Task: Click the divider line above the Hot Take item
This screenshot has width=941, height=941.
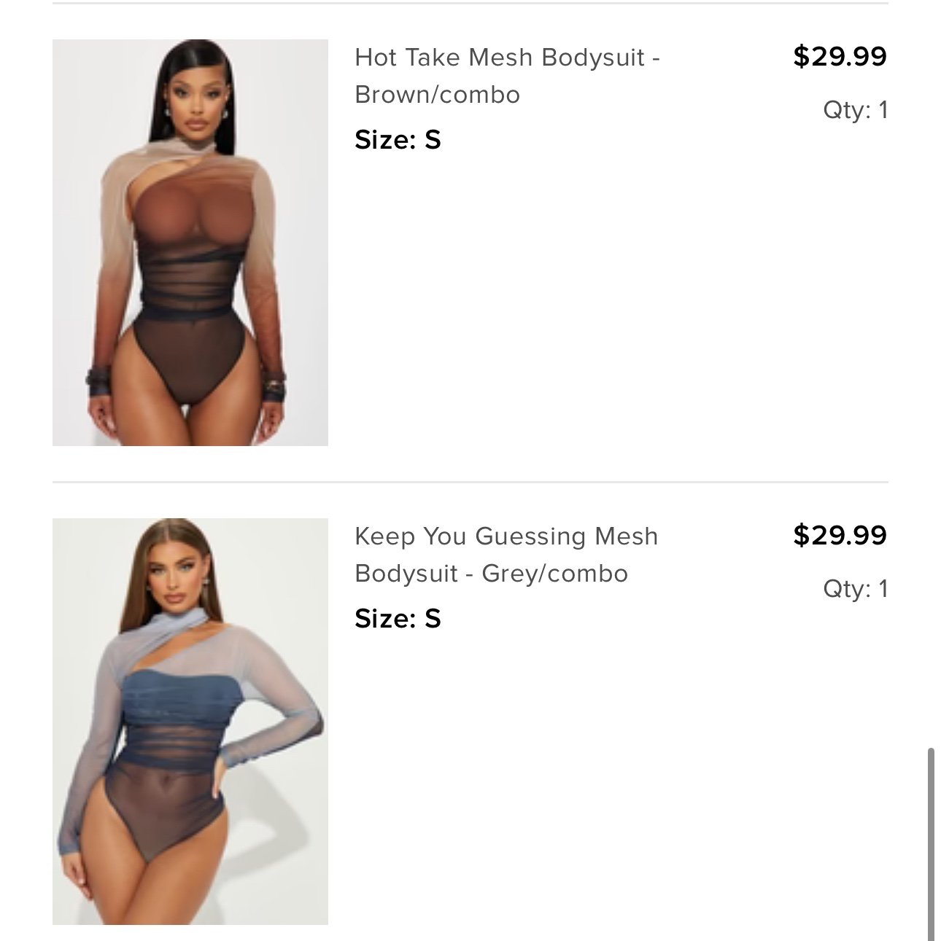Action: (x=471, y=3)
